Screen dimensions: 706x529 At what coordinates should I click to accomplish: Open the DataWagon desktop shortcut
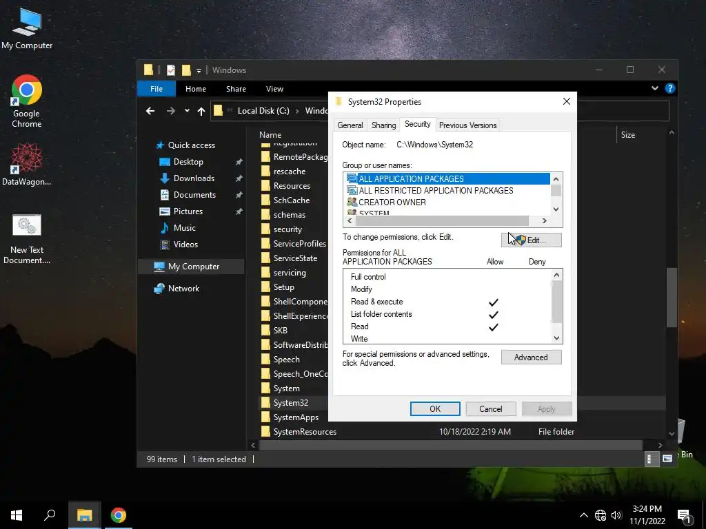(27, 164)
